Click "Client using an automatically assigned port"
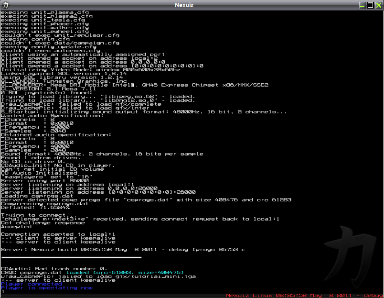 (x=83, y=55)
